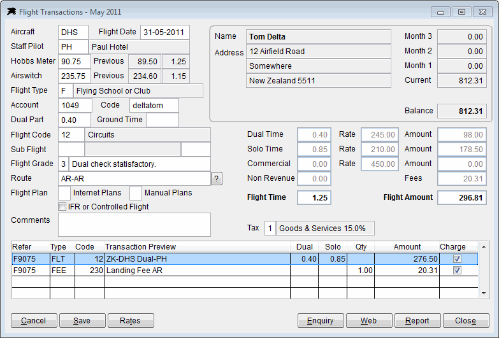
Task: Click the Paul Hotel pilot name field
Action: tap(139, 46)
